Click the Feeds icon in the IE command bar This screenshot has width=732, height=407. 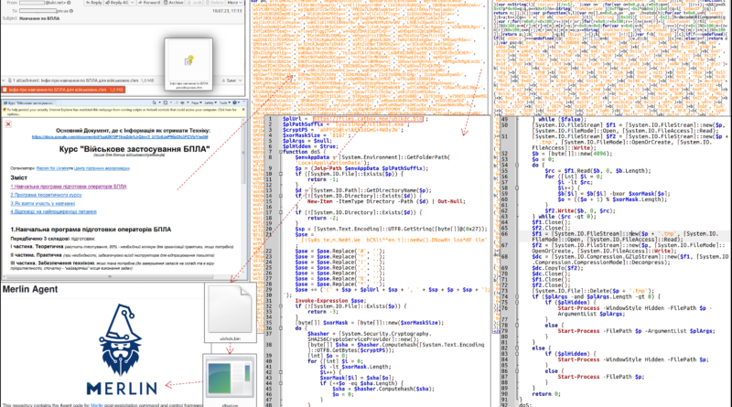[166, 102]
